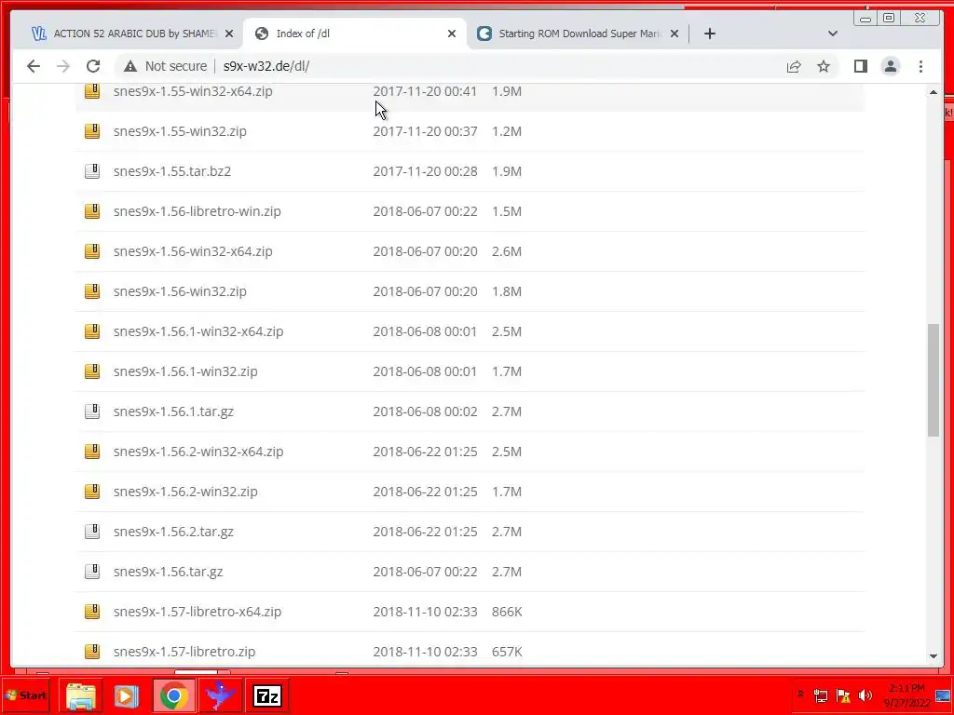Open 7-Zip from the taskbar
Viewport: 954px width, 715px height.
pyautogui.click(x=267, y=696)
